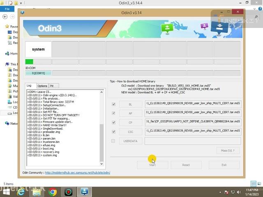Expand the Explorer ribbon chevron
Viewport: 263px width, 197px height.
(254, 9)
